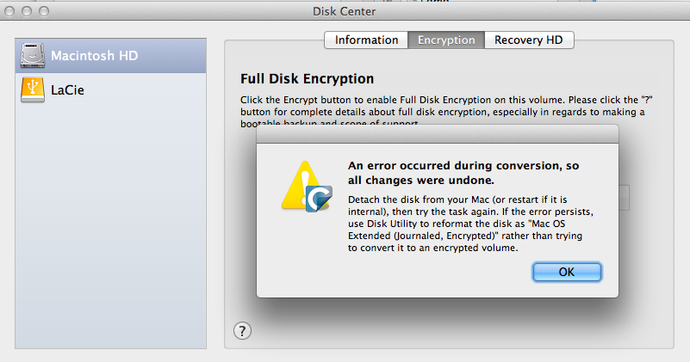Select the Macintosh HD volume name in sidebar
Screen dimensions: 690x362
pos(94,56)
